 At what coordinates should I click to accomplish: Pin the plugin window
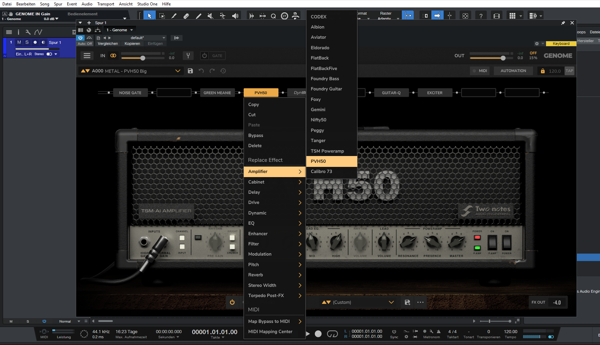pyautogui.click(x=563, y=23)
